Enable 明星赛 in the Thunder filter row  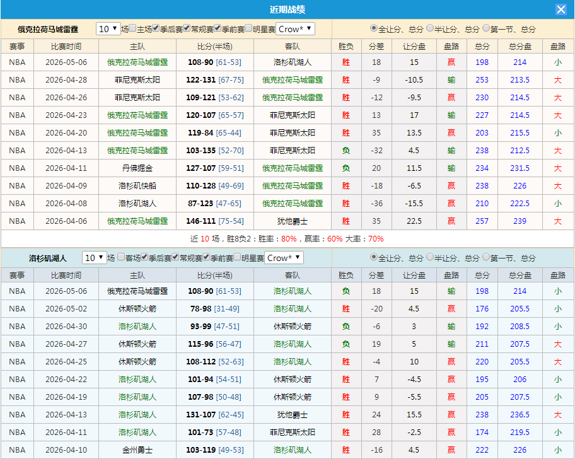point(248,28)
